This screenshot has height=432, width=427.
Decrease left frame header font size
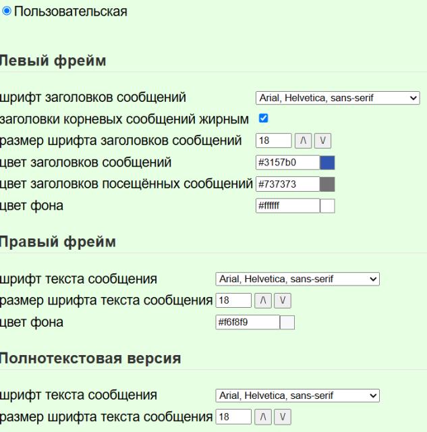(x=323, y=140)
